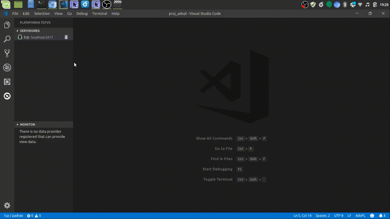Click the Toggle Terminal text
The height and width of the screenshot is (219, 390).
click(x=218, y=179)
